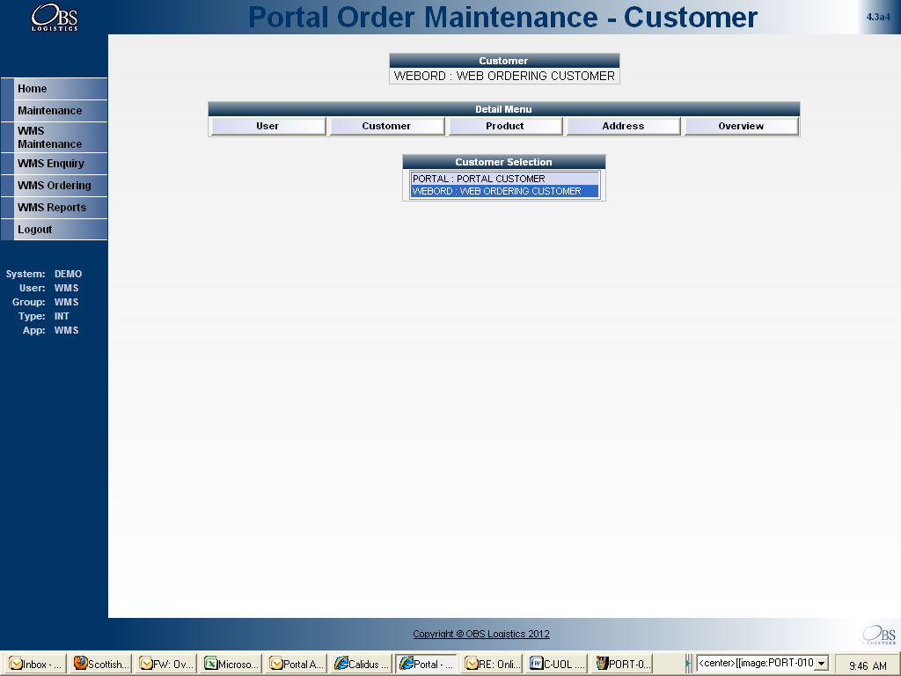Click the Customer Selection header

click(x=504, y=162)
